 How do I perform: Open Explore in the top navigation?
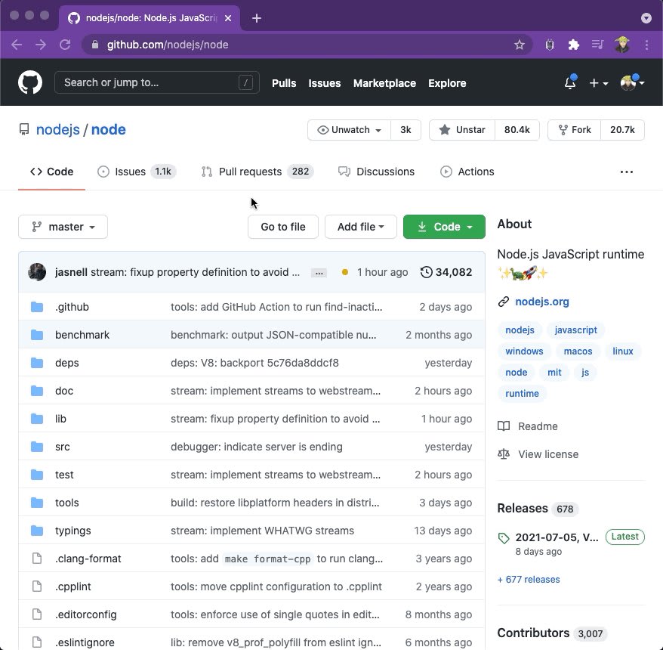coord(447,83)
